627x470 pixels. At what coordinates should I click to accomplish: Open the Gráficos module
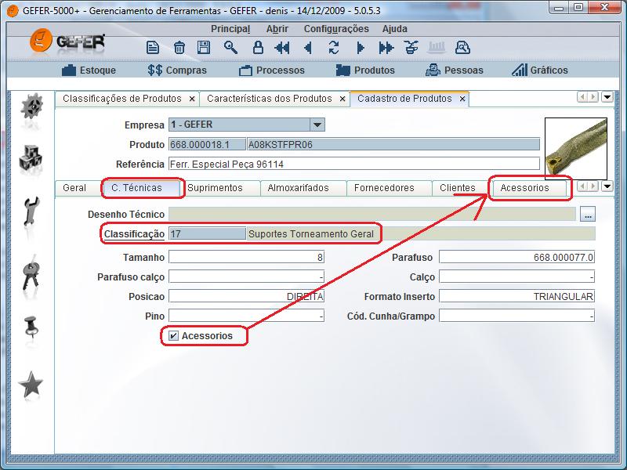[x=540, y=70]
